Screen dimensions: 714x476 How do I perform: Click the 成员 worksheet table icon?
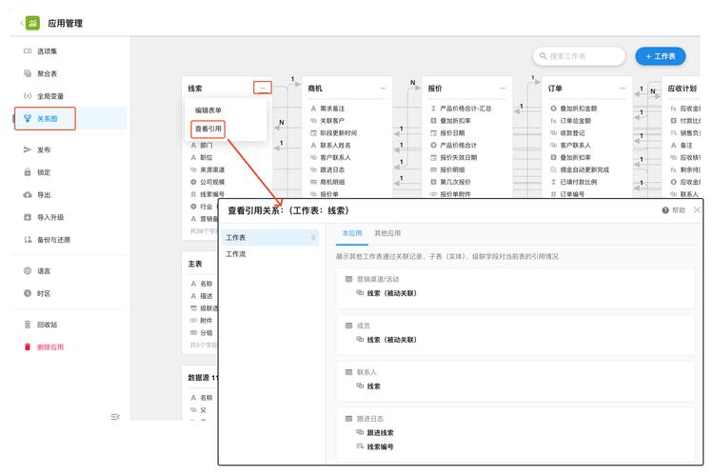point(348,326)
